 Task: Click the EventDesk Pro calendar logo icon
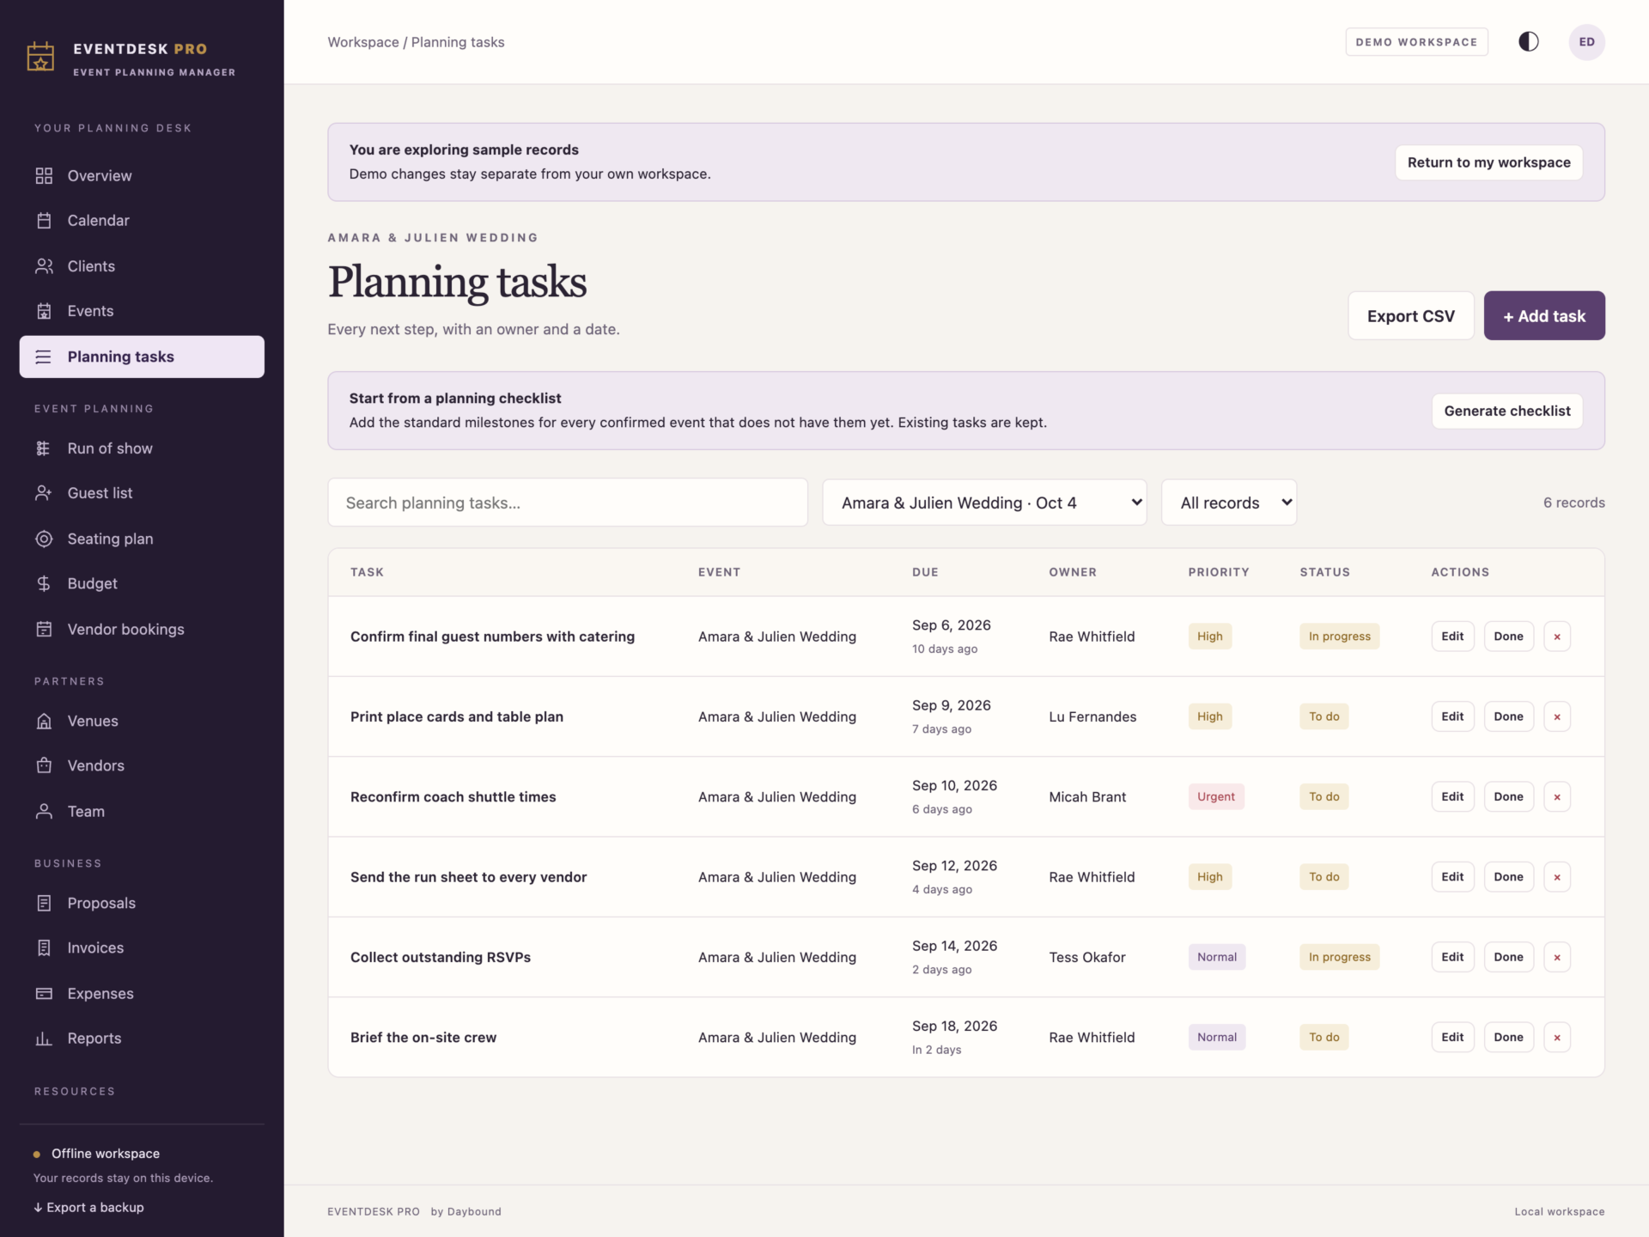pyautogui.click(x=40, y=57)
